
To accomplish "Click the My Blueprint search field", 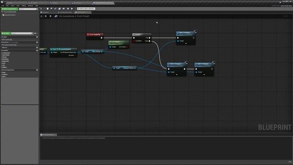I will [22, 33].
